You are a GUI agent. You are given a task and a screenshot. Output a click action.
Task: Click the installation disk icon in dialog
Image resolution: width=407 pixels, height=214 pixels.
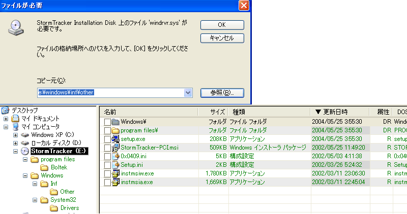pos(16,28)
